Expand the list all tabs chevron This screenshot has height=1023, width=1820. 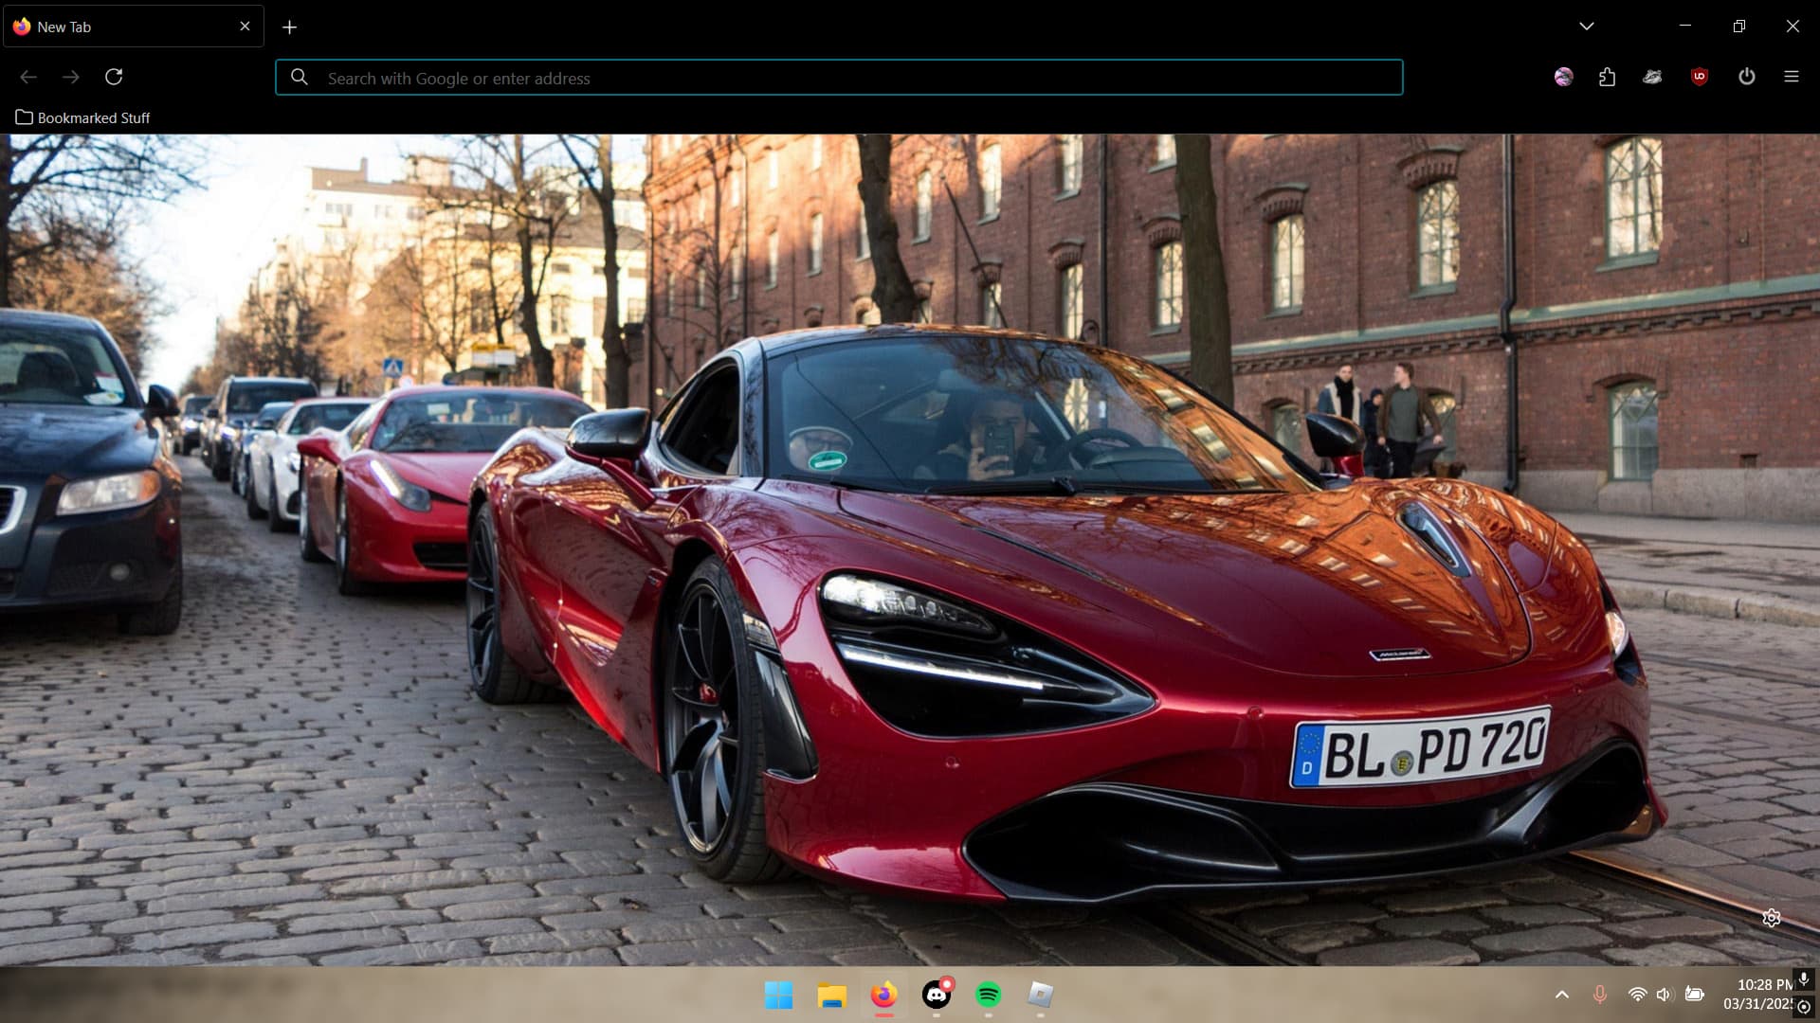click(x=1586, y=27)
